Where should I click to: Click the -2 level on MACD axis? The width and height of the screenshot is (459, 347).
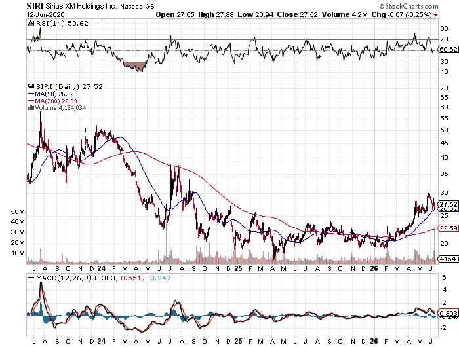tap(443, 328)
